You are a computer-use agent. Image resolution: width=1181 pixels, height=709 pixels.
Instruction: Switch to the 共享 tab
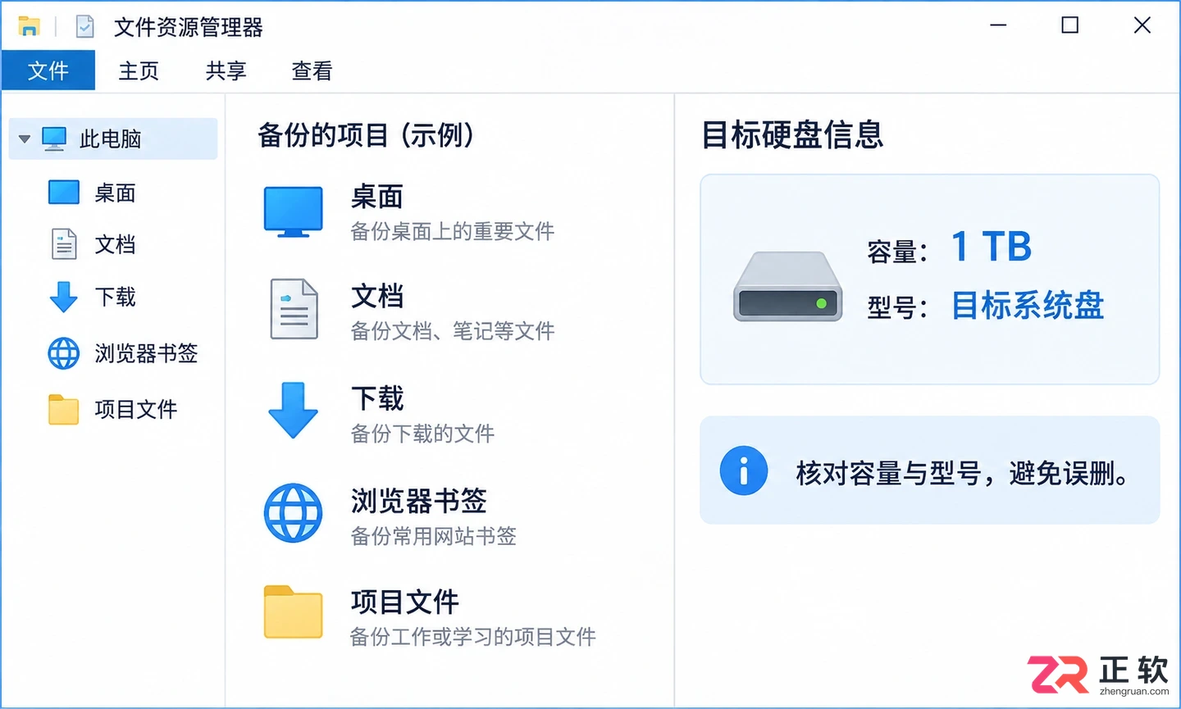(x=226, y=71)
